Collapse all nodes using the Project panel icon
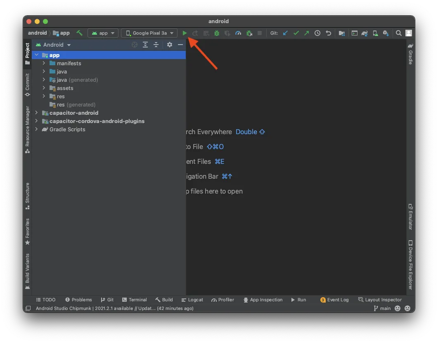 tap(156, 45)
